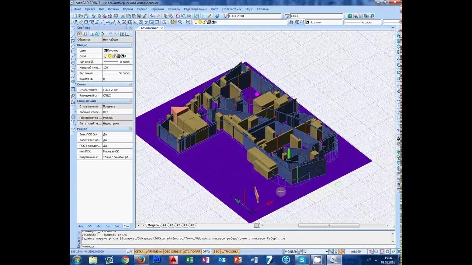Open the По слою color dropdown in toolbar
The image size is (472, 265).
click(324, 22)
